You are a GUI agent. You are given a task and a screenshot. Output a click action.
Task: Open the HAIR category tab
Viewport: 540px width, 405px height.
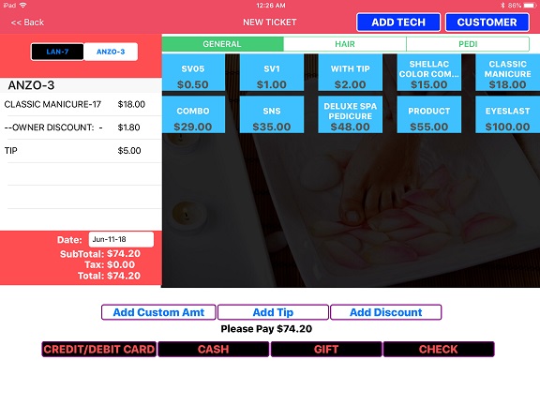point(345,44)
